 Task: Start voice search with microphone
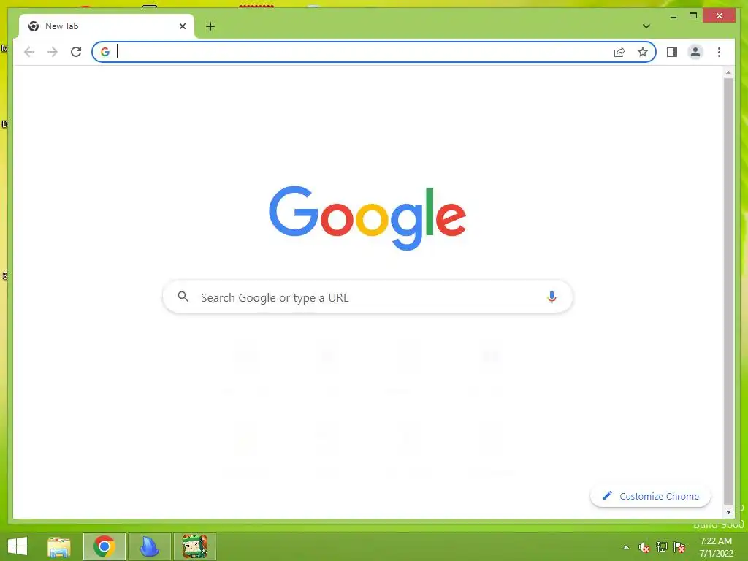click(552, 297)
